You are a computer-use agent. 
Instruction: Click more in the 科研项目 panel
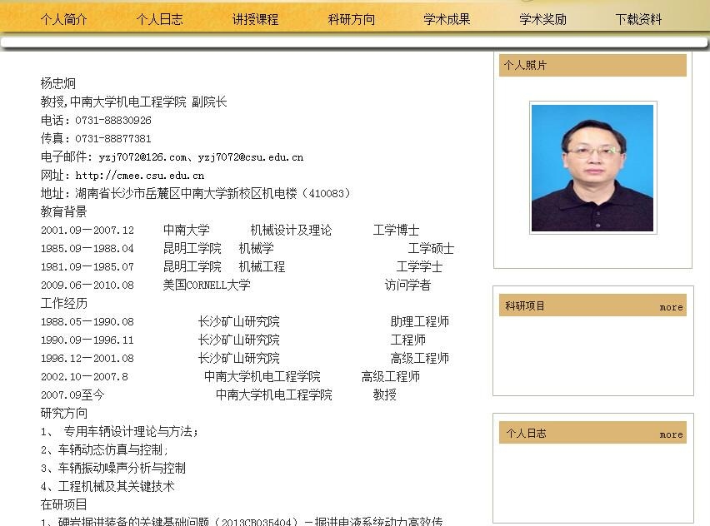coord(671,307)
